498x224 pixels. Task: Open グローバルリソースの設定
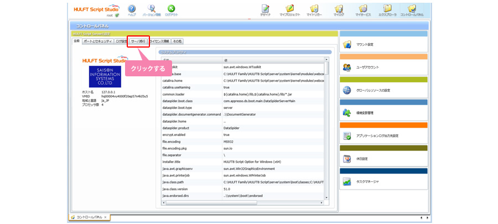pyautogui.click(x=383, y=90)
